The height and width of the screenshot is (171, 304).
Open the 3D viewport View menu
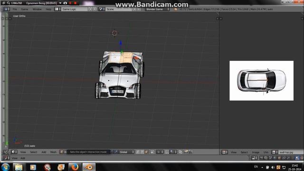tap(23, 152)
